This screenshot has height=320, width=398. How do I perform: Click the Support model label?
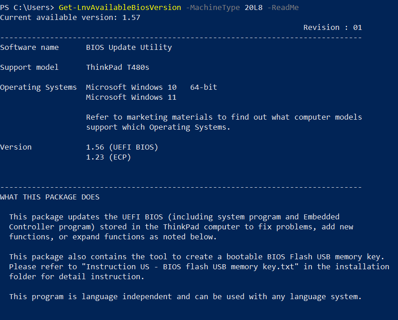click(29, 67)
